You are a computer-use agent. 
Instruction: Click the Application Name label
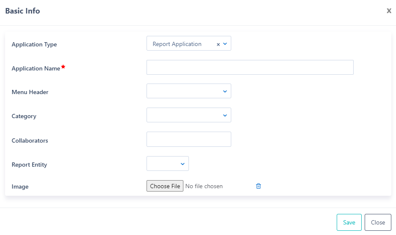[36, 68]
